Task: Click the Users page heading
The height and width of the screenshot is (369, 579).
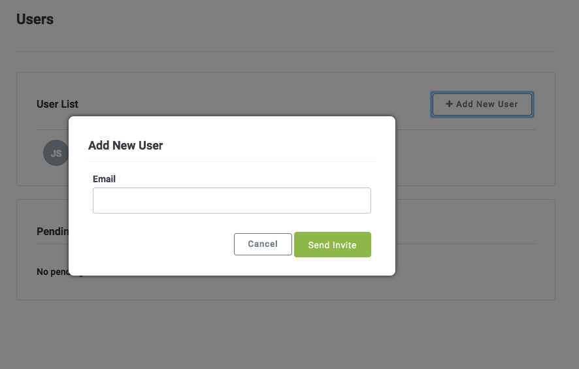Action: pos(35,19)
